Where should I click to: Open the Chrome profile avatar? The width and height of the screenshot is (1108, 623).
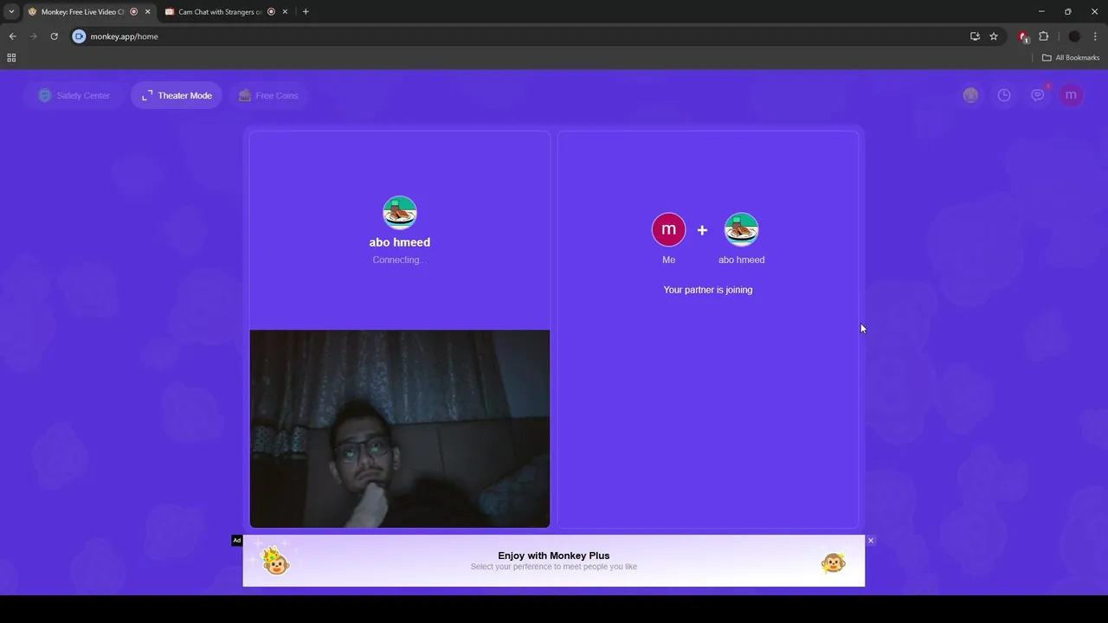tap(1074, 36)
